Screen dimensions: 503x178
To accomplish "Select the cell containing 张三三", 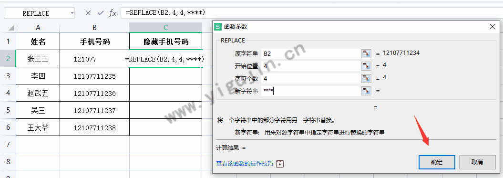I will coord(38,59).
